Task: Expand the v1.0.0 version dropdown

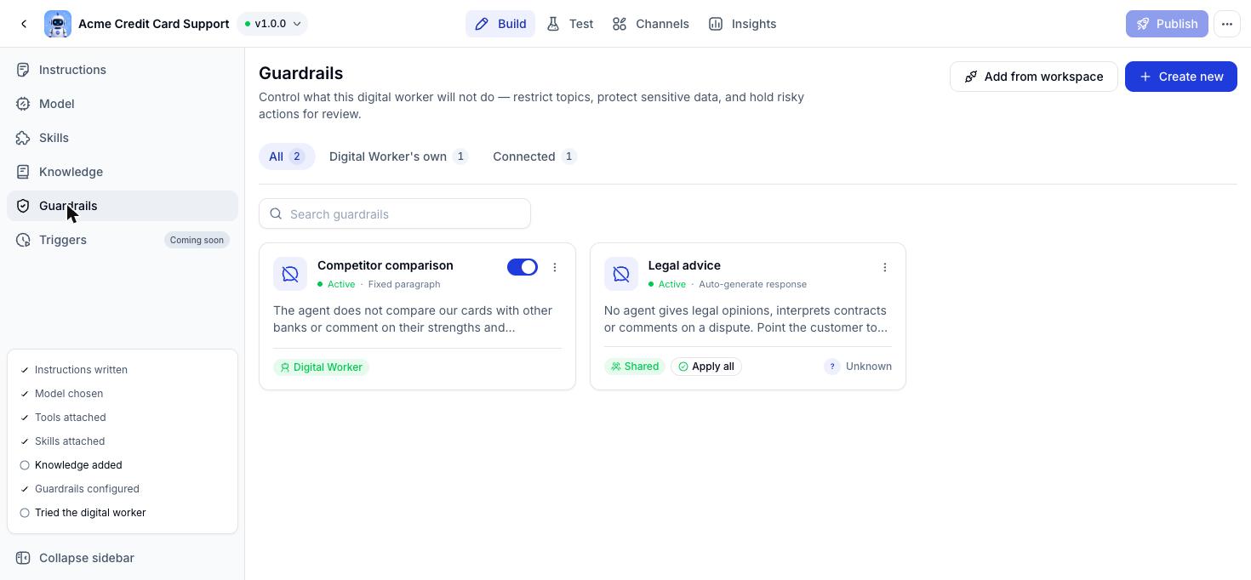Action: pyautogui.click(x=272, y=24)
